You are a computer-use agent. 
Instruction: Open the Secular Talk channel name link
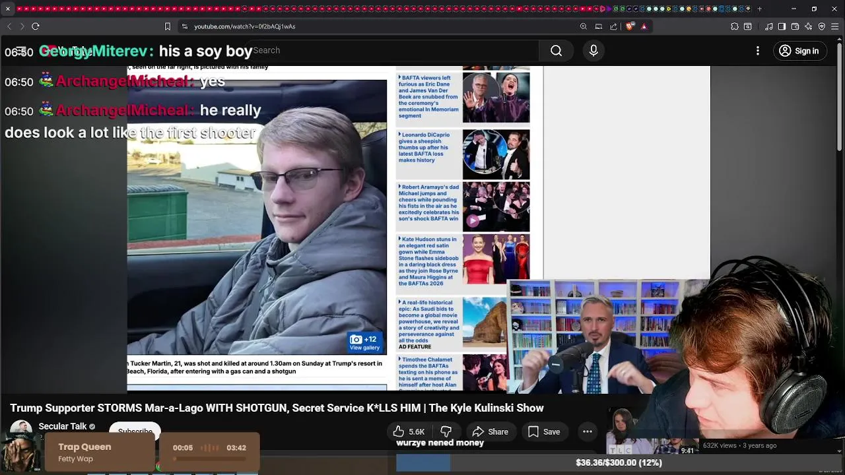(63, 426)
